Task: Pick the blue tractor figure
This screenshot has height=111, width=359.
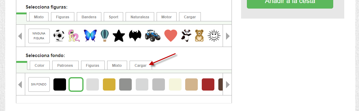Action: click(153, 36)
